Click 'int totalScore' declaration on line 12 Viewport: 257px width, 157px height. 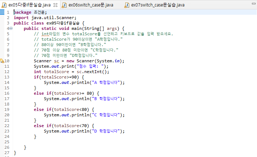click(x=51, y=72)
